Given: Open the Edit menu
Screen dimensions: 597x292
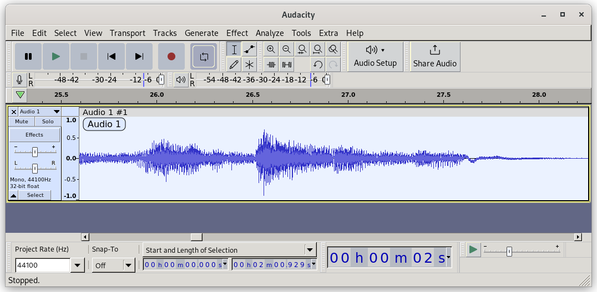Looking at the screenshot, I should (x=39, y=33).
